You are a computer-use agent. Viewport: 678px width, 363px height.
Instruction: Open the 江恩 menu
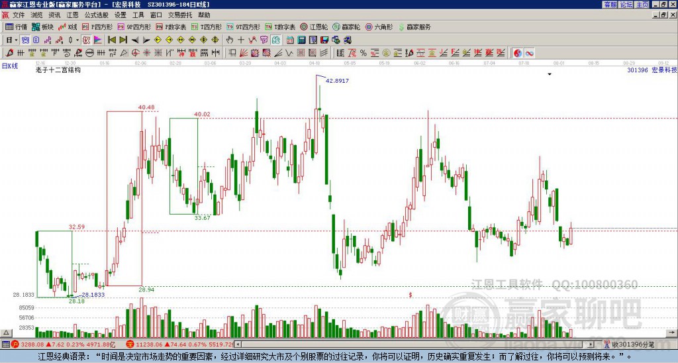[x=72, y=15]
